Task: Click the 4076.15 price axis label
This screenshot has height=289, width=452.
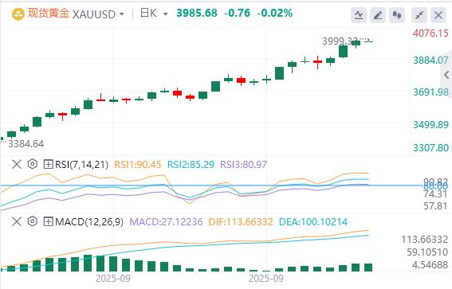Action: 430,33
